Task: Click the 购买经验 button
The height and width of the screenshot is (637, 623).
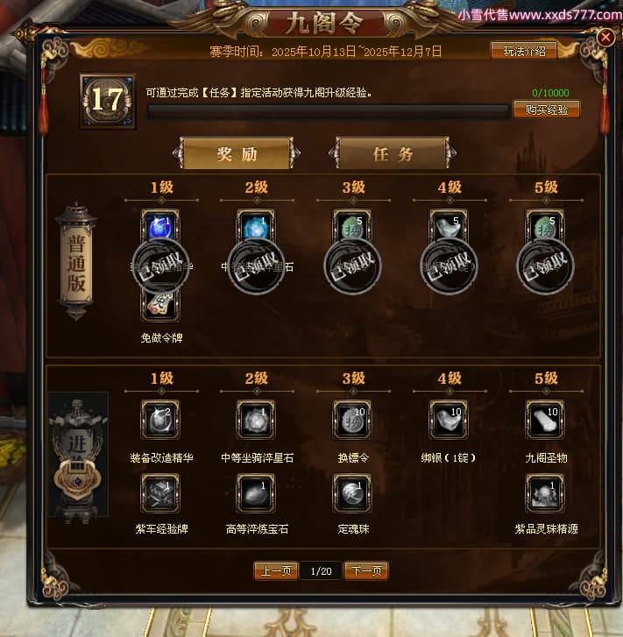Action: (547, 110)
